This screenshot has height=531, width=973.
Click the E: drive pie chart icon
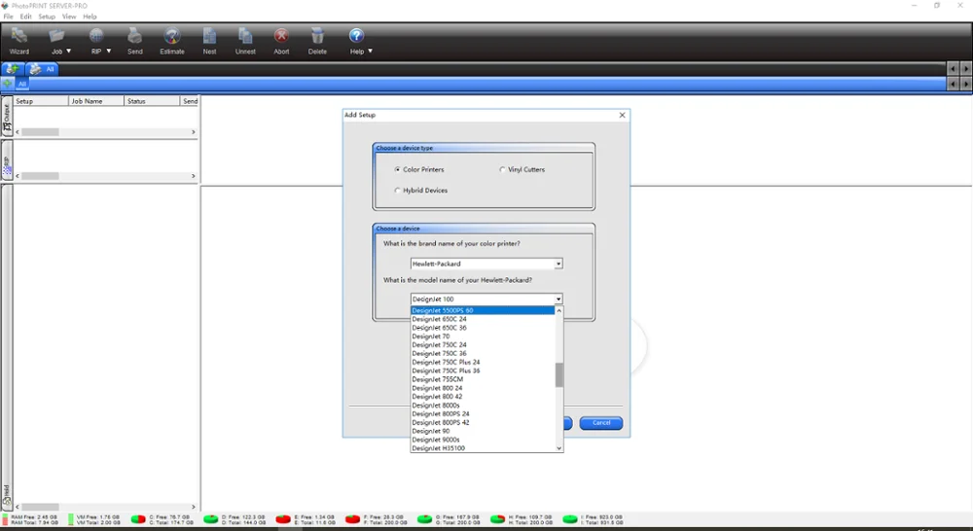point(283,519)
